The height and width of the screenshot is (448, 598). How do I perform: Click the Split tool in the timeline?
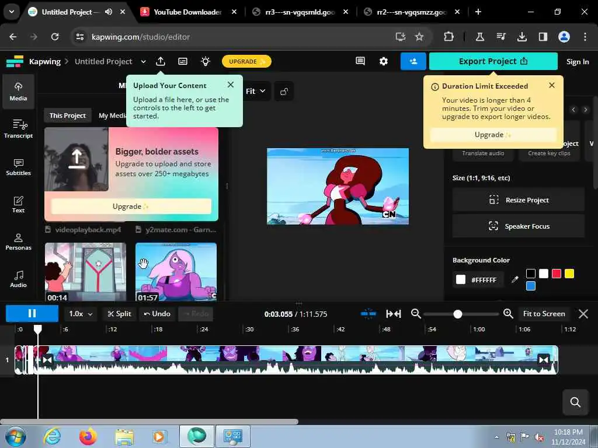tap(119, 314)
